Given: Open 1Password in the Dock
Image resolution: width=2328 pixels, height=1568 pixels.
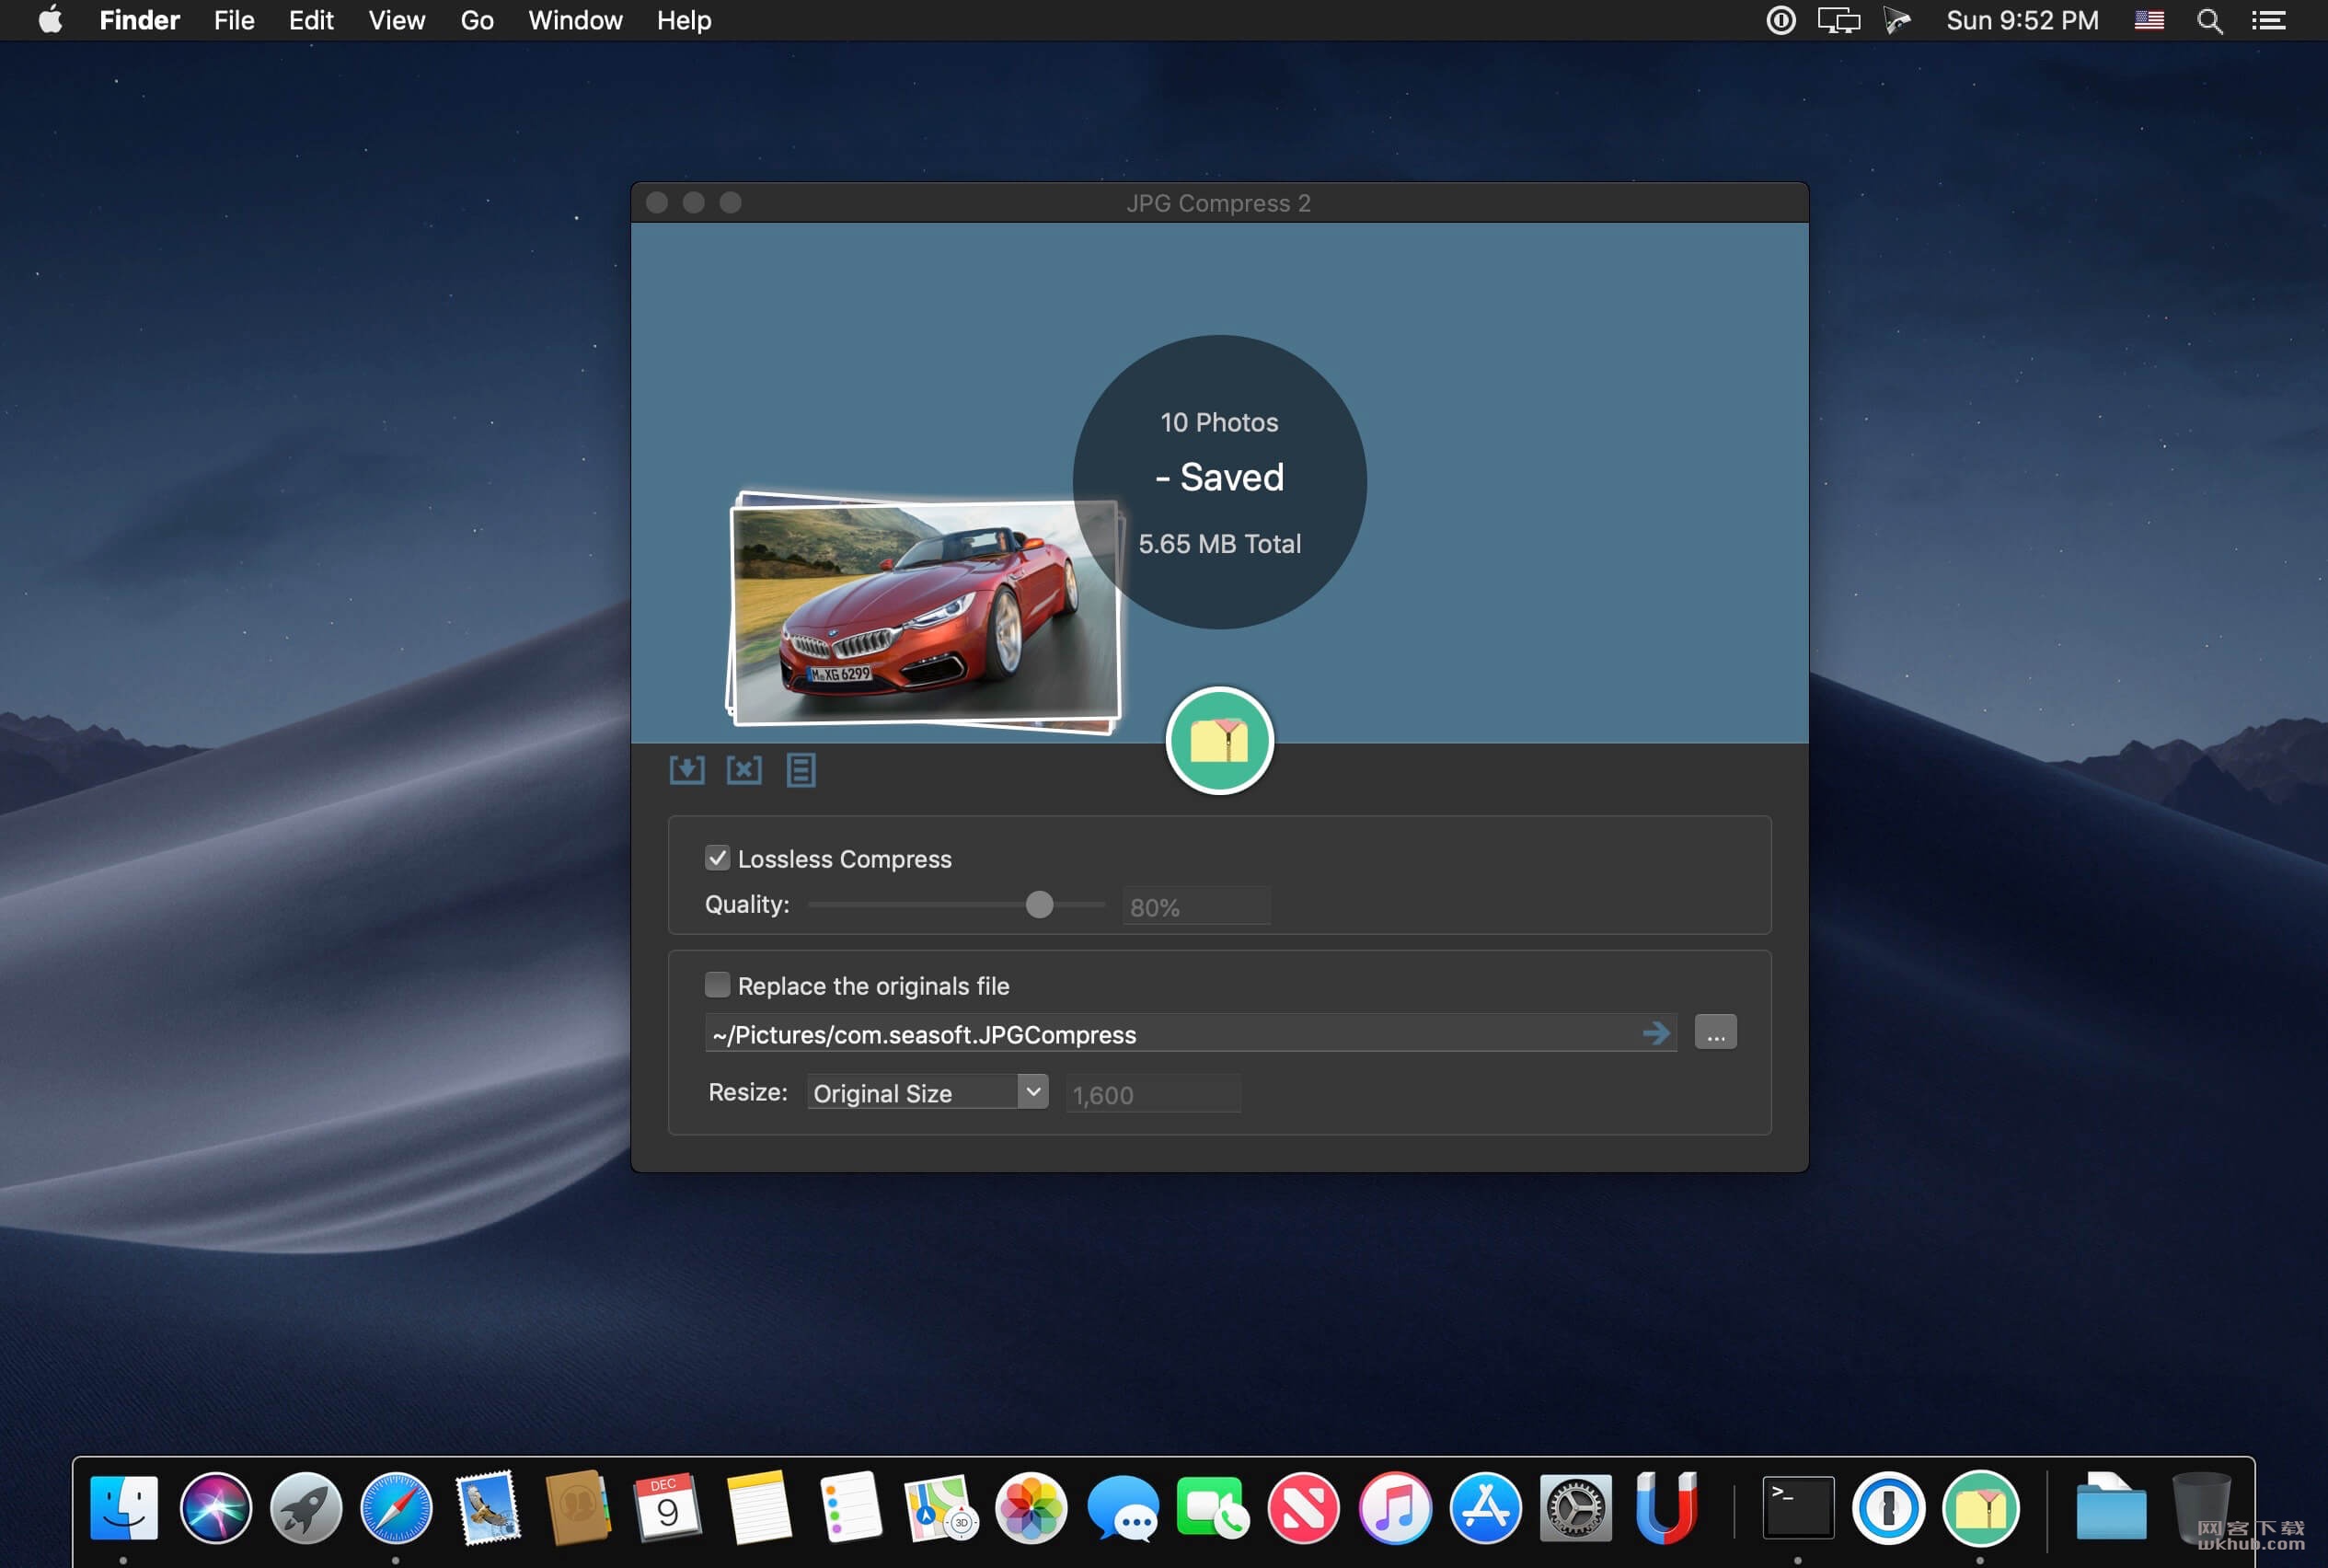Looking at the screenshot, I should [x=1888, y=1507].
